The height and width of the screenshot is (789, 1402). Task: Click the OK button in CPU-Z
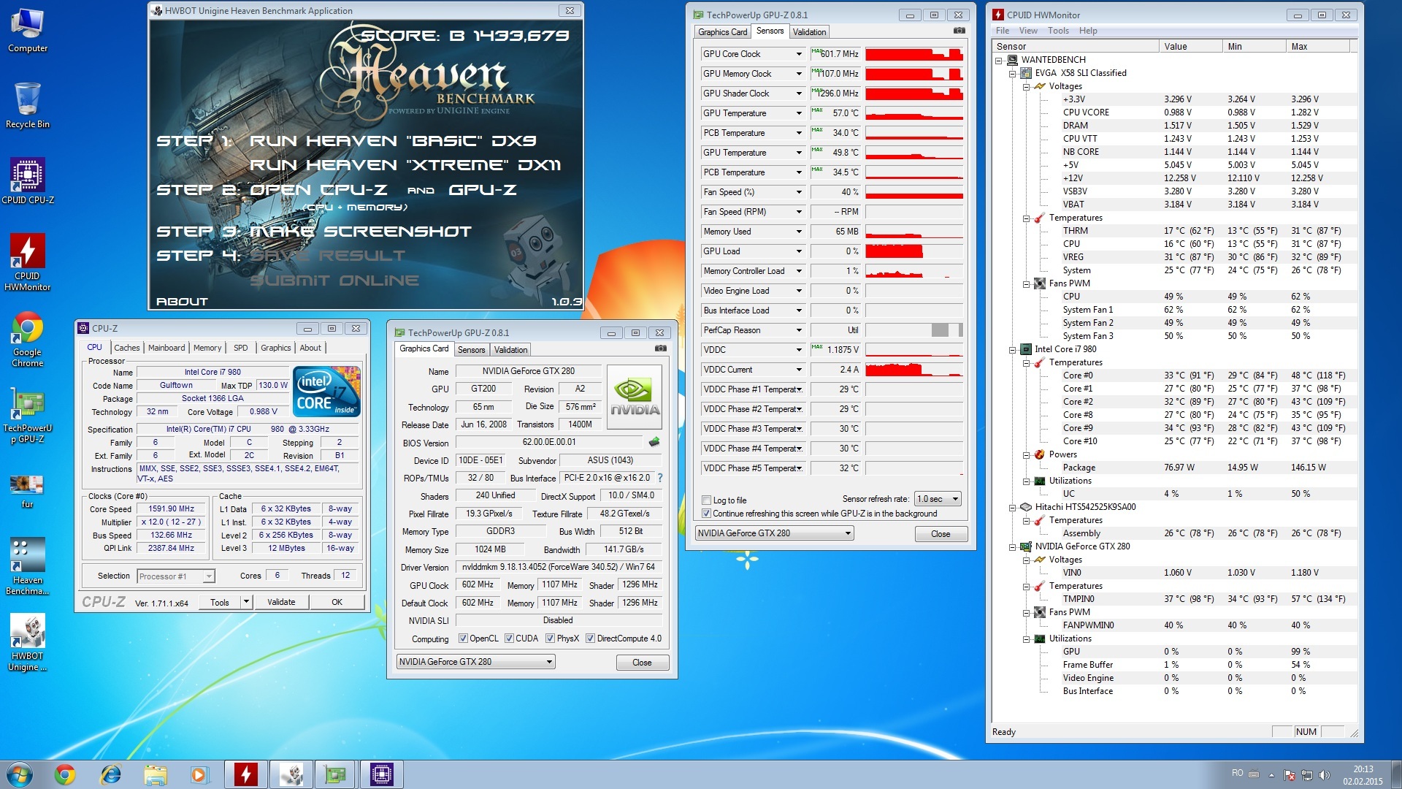pos(337,602)
